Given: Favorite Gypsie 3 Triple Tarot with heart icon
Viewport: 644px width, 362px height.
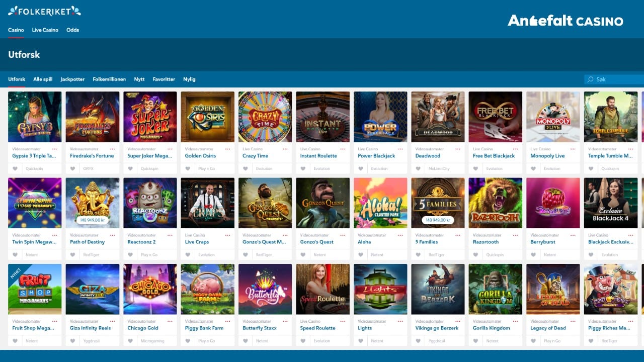Looking at the screenshot, I should [x=15, y=169].
